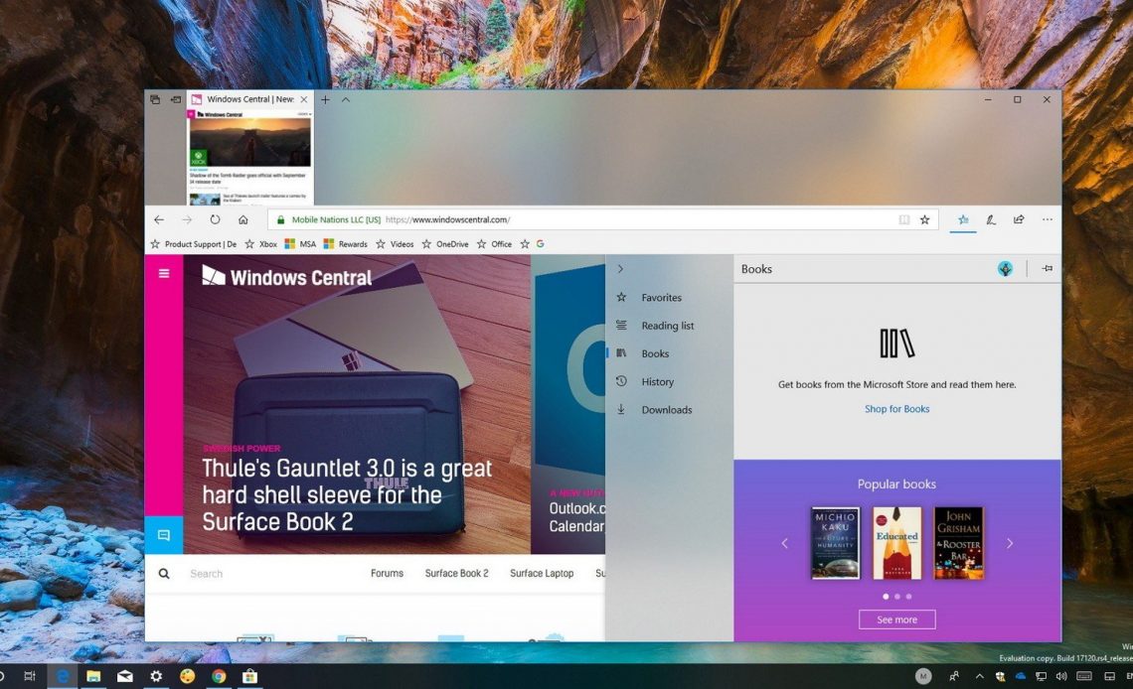1133x689 pixels.
Task: Open Google Chrome from the taskbar
Action: coord(219,676)
